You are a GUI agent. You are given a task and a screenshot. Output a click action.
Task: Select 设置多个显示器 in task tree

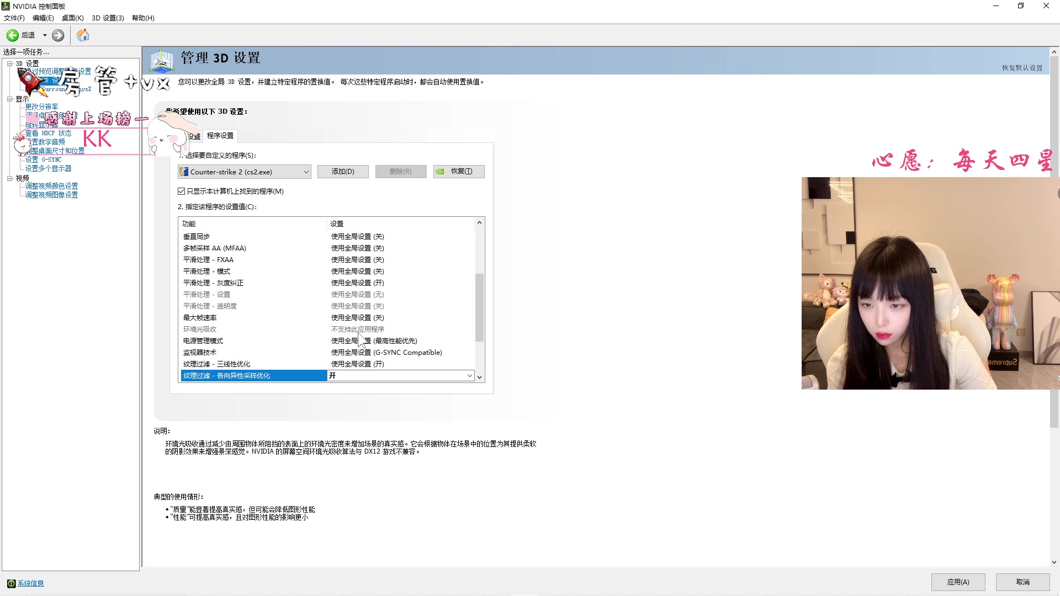point(48,168)
